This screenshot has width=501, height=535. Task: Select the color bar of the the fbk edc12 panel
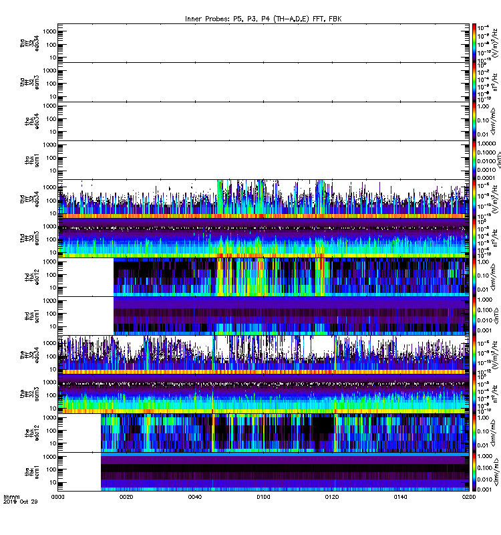[474, 433]
